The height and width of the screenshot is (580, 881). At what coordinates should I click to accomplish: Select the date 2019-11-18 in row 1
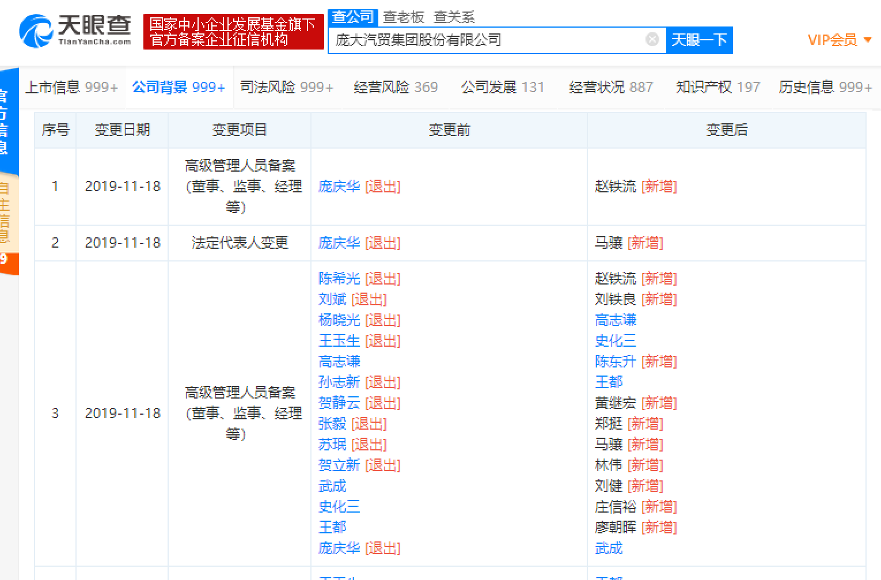click(x=123, y=187)
